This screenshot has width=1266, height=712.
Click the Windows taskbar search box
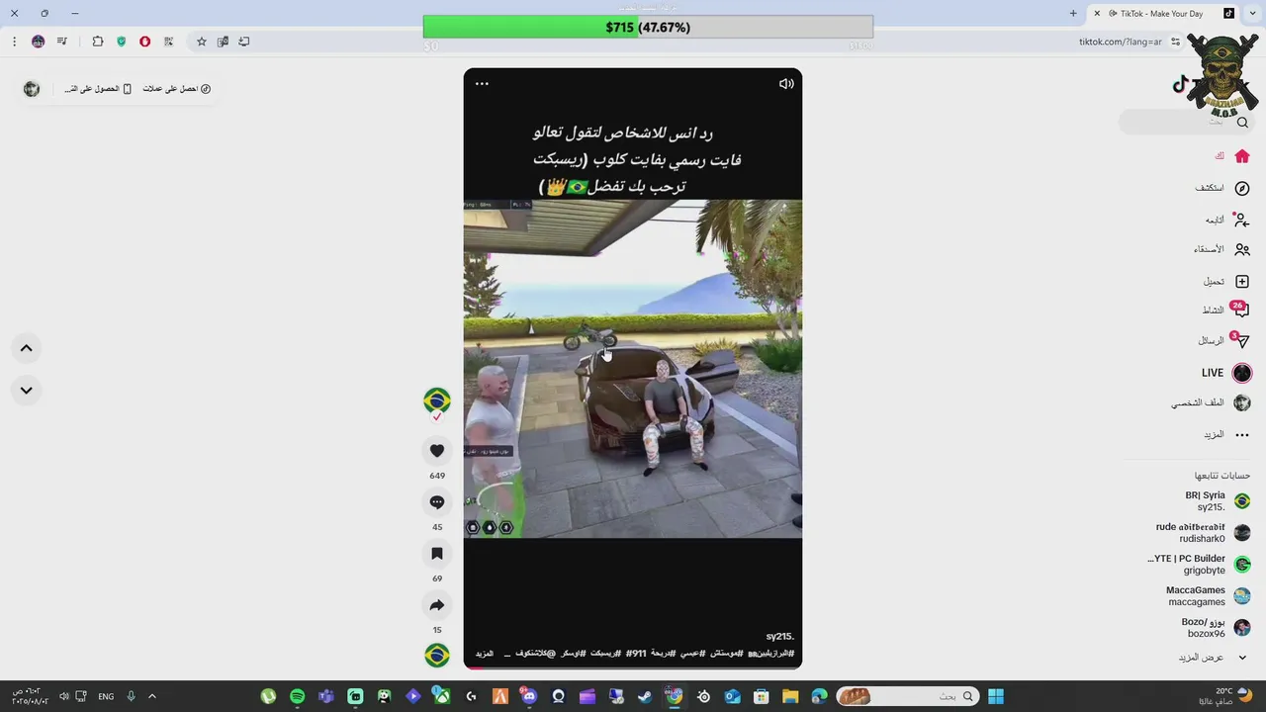909,697
